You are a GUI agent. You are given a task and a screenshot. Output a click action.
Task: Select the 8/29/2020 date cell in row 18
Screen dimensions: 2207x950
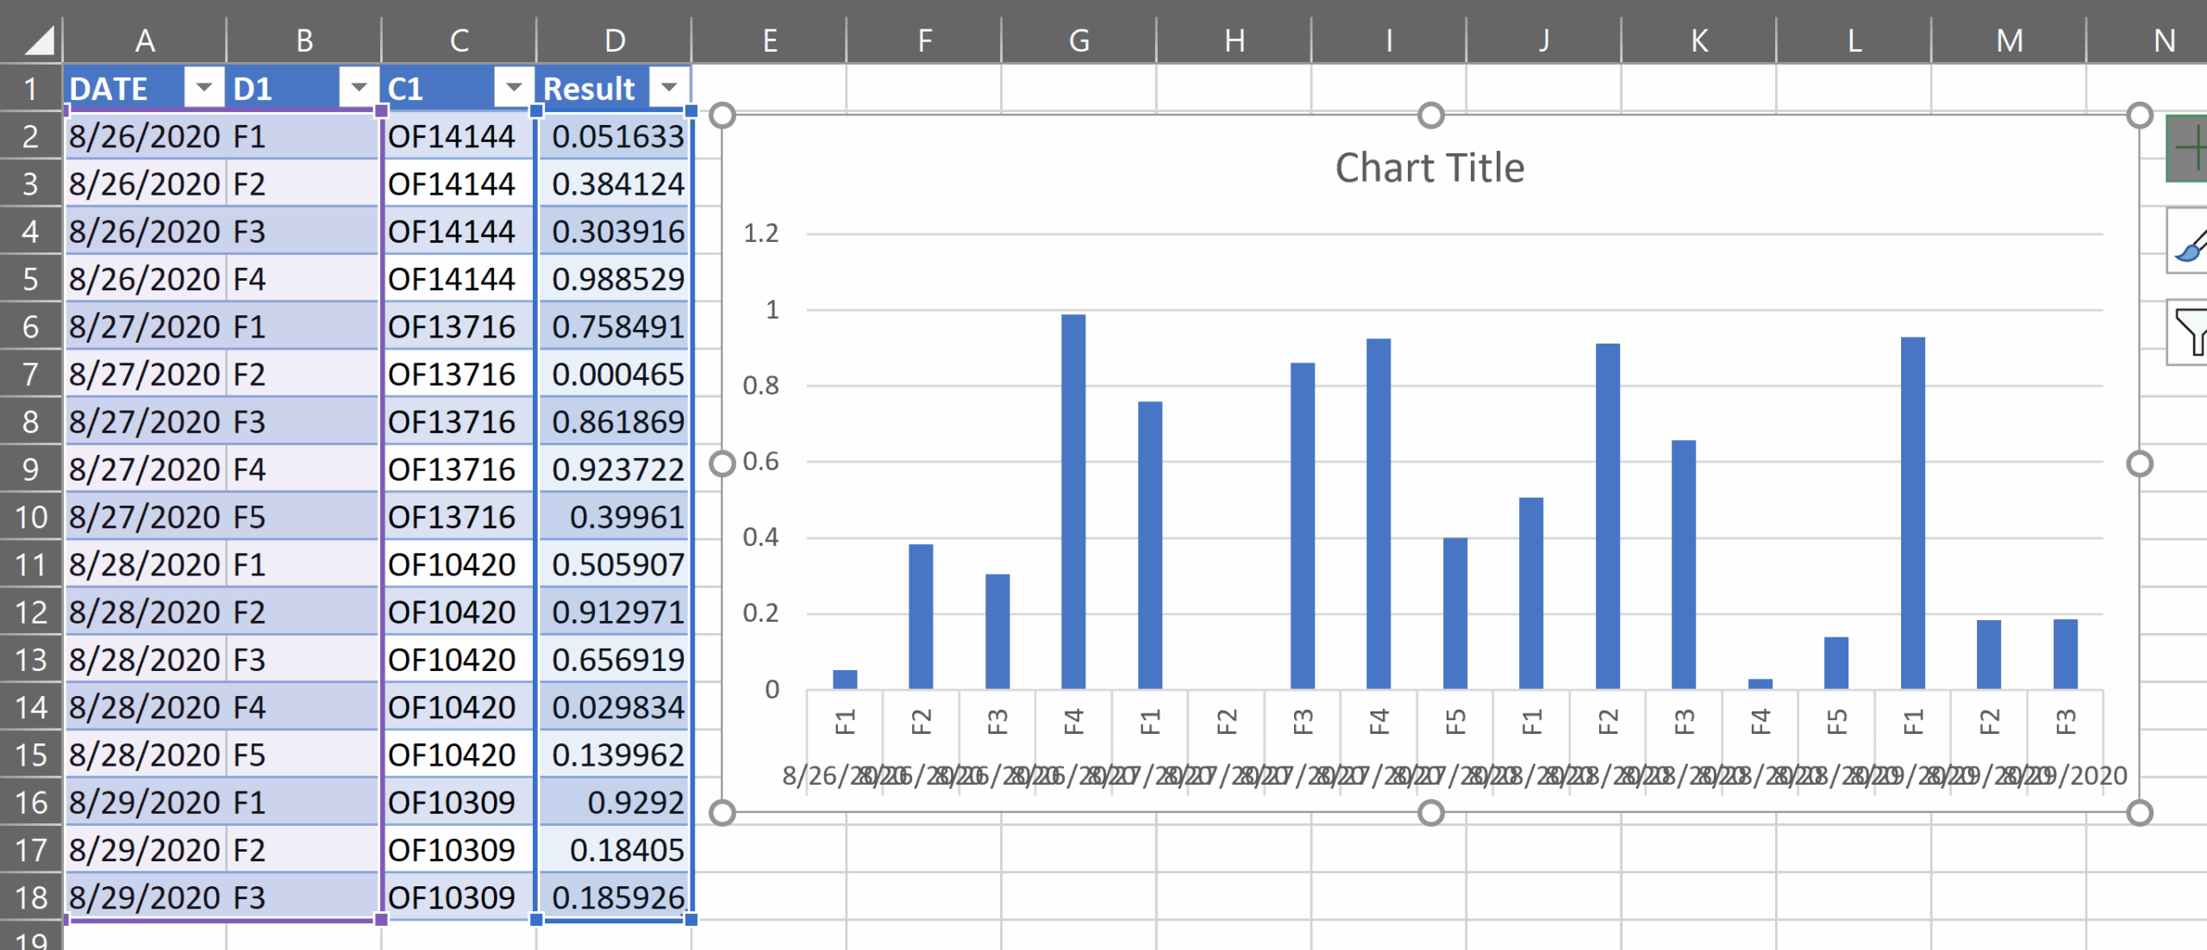point(147,896)
